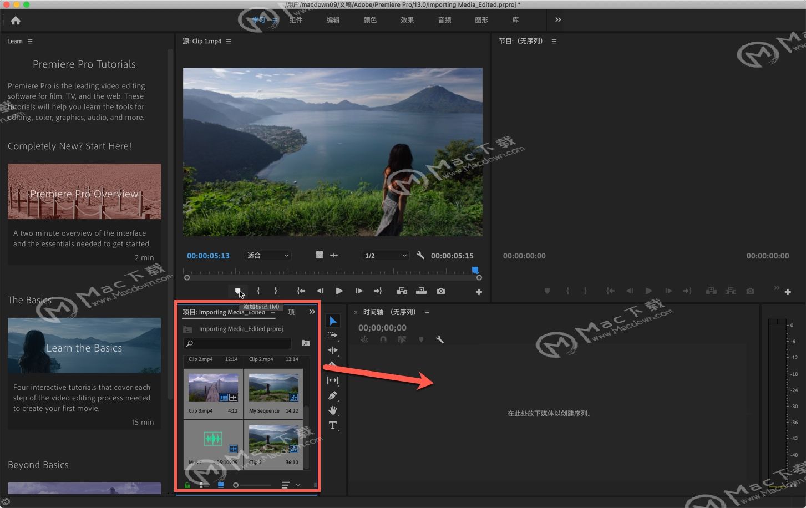
Task: Step forward one frame in Source monitor
Action: 359,291
